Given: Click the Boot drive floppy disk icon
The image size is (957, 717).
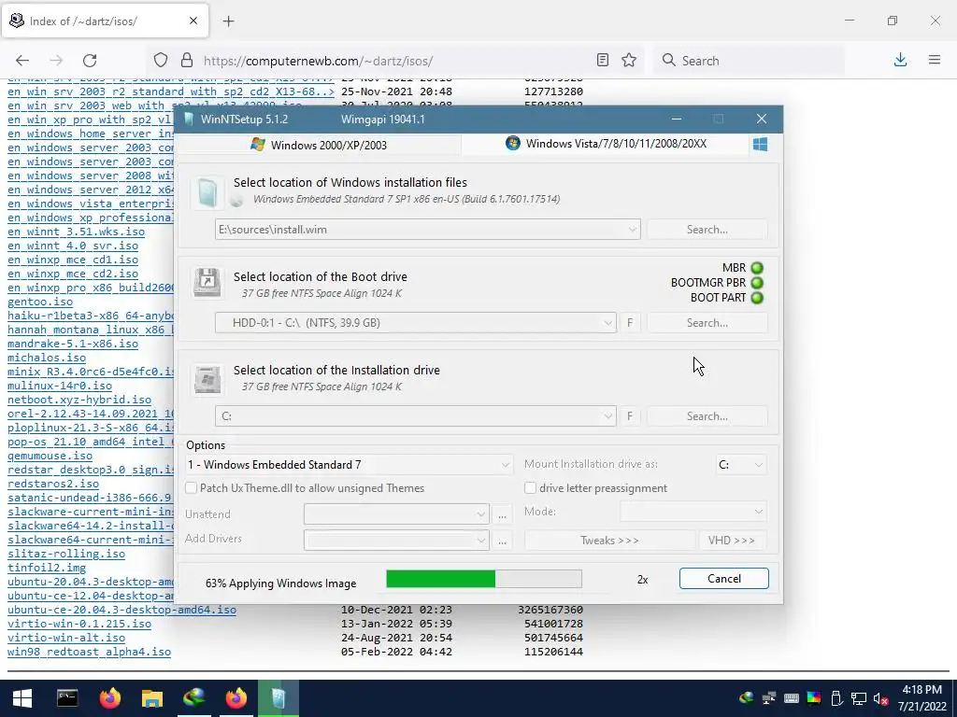Looking at the screenshot, I should click(x=207, y=283).
